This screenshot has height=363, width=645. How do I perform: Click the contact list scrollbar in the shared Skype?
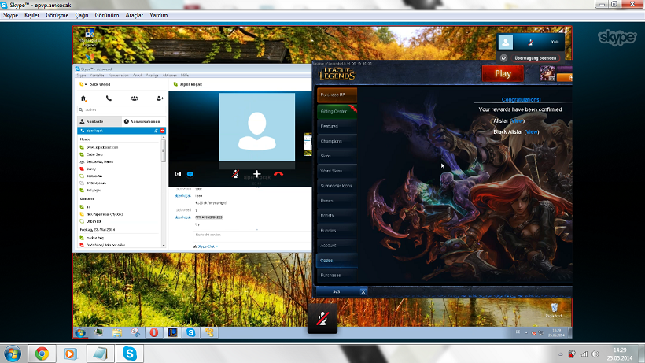pyautogui.click(x=164, y=151)
